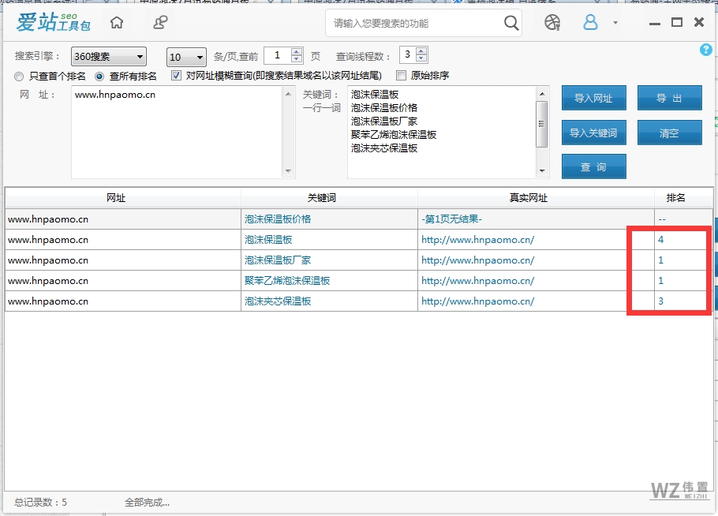Select the 只查首个排名 radio button
This screenshot has width=718, height=516.
17,77
